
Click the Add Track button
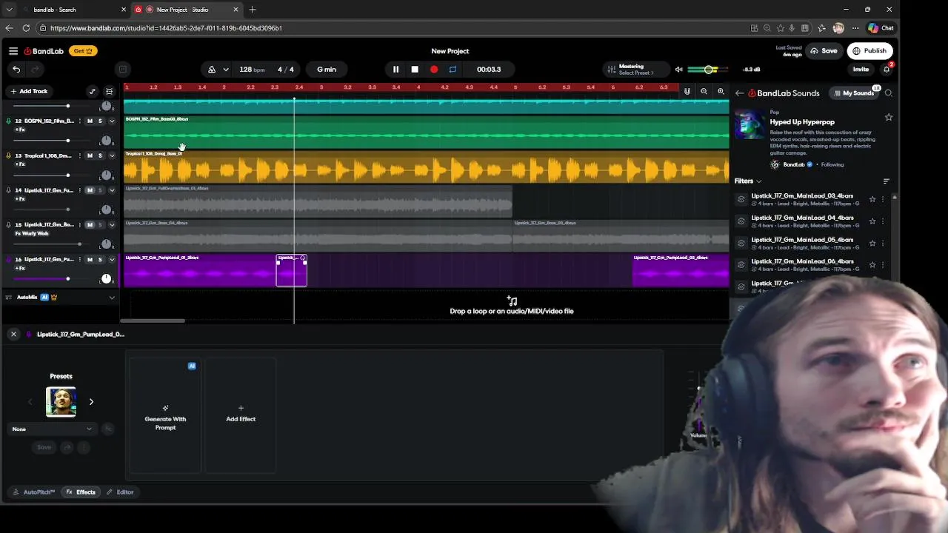(x=29, y=91)
